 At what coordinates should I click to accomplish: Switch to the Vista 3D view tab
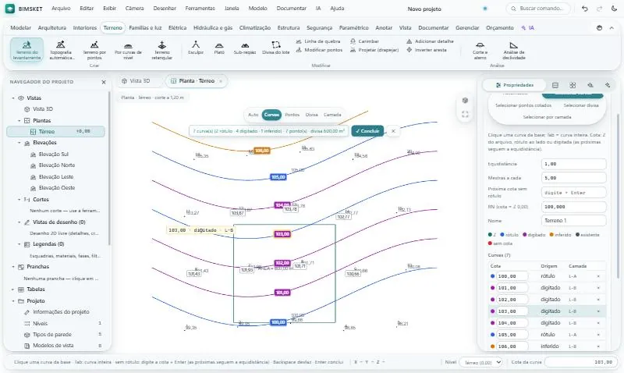pyautogui.click(x=136, y=81)
